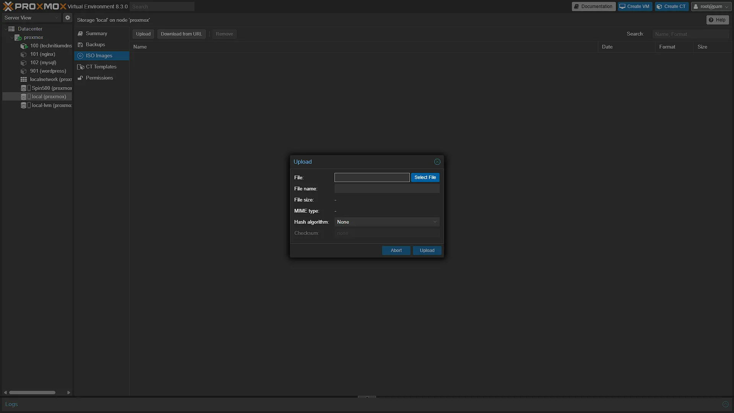Image resolution: width=734 pixels, height=413 pixels.
Task: Collapse the Datacenter tree expander
Action: 5,29
